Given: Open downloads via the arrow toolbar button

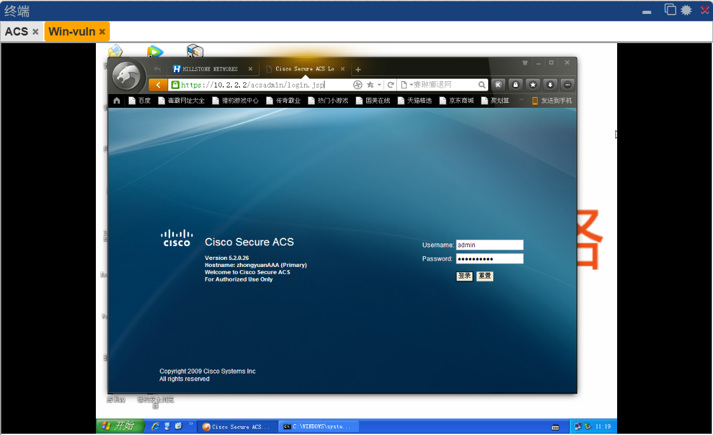Looking at the screenshot, I should click(550, 84).
